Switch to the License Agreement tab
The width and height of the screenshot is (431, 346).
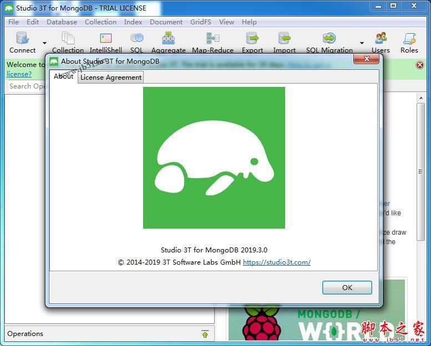click(111, 78)
